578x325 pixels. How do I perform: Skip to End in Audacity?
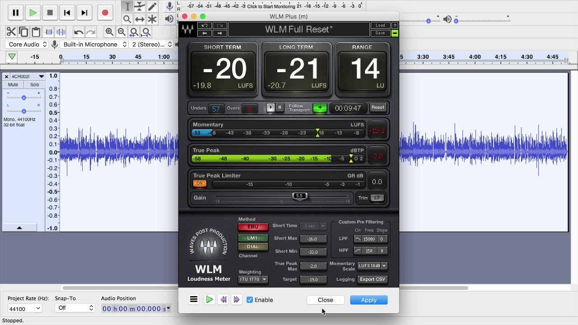coord(84,13)
